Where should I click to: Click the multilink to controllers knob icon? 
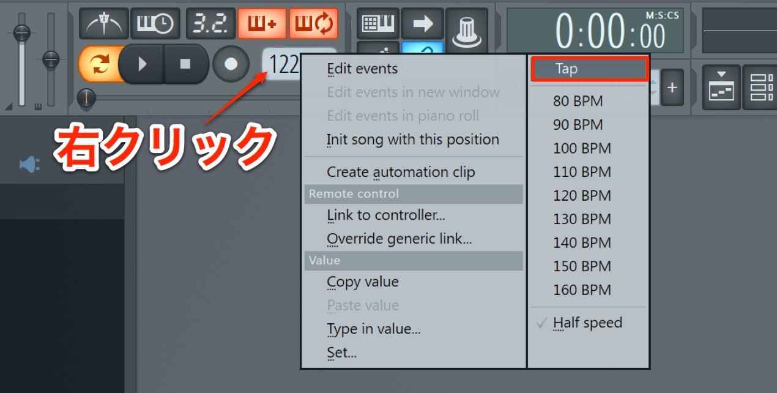pyautogui.click(x=467, y=31)
